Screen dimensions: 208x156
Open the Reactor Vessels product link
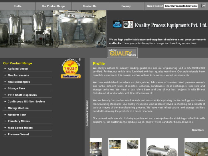[x=18, y=75]
